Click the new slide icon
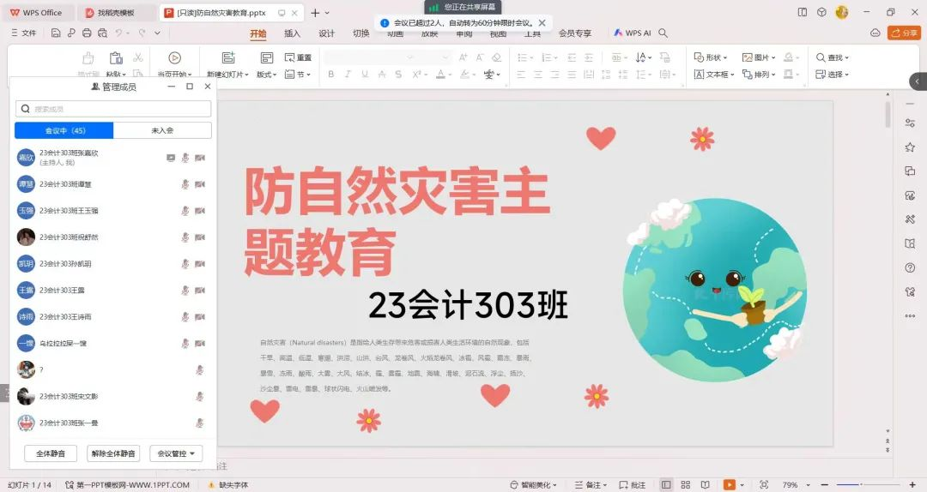This screenshot has width=927, height=492. click(227, 58)
